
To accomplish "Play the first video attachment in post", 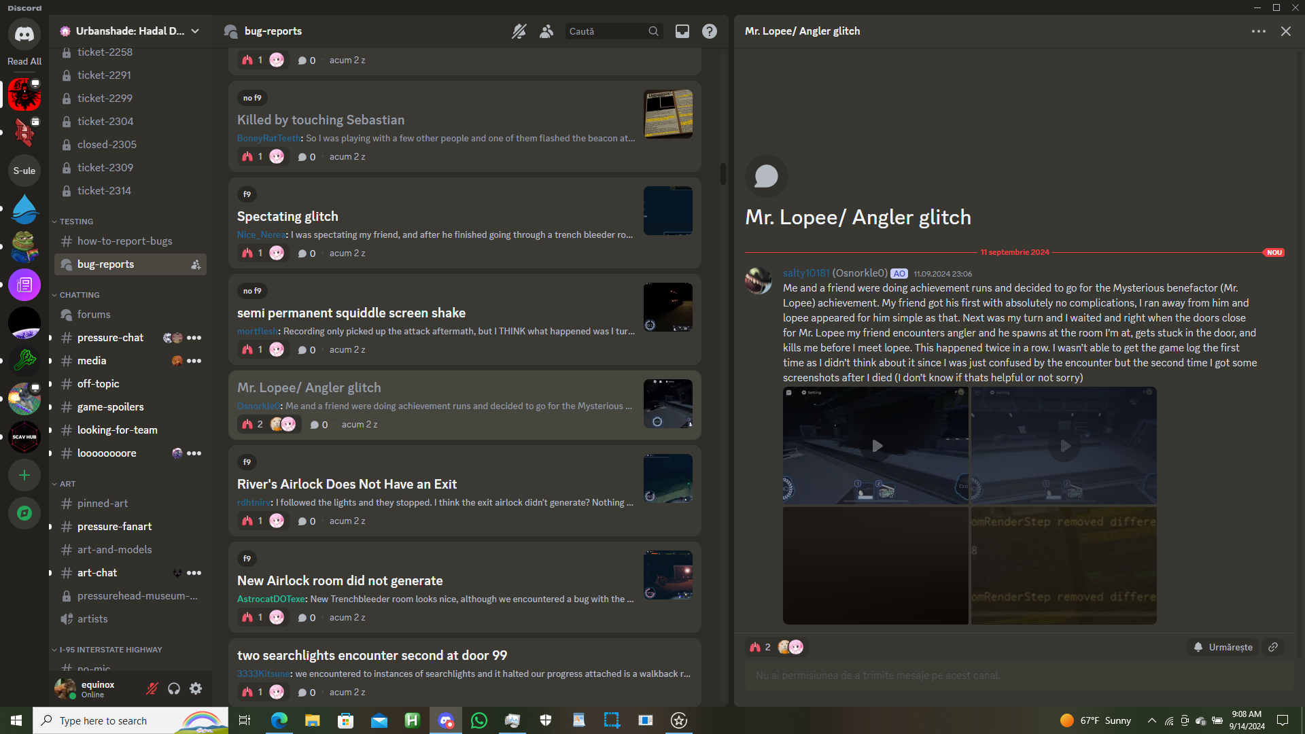I will [877, 446].
